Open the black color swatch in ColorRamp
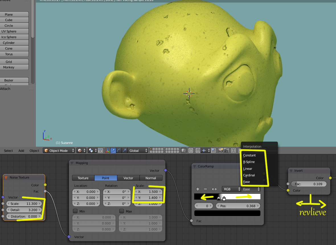Image resolution: width=336 pixels, height=245 pixels. [x=227, y=213]
